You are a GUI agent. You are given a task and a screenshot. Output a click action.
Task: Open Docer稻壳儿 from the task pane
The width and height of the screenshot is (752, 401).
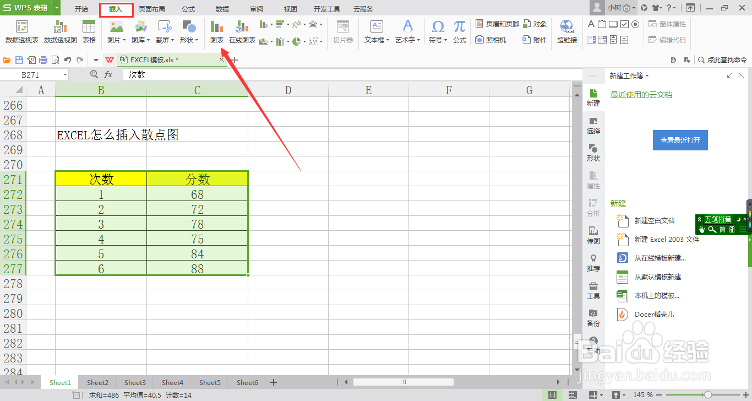coord(653,315)
